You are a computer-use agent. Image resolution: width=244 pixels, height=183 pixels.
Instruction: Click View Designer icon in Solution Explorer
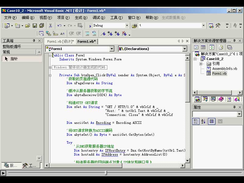click(203, 47)
